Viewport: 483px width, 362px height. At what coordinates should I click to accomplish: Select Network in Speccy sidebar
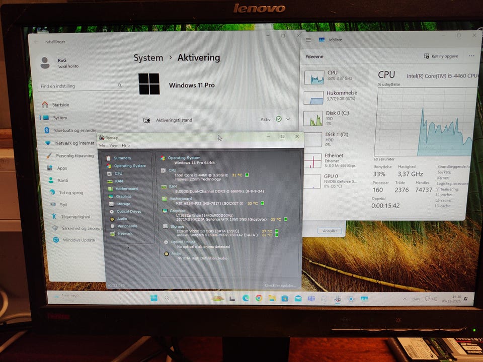[x=125, y=233]
